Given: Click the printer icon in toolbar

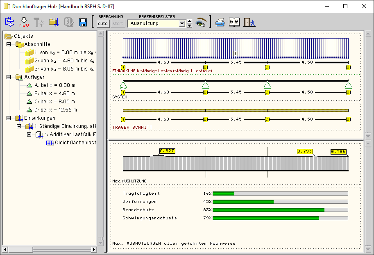Looking at the screenshot, I should click(x=220, y=23).
